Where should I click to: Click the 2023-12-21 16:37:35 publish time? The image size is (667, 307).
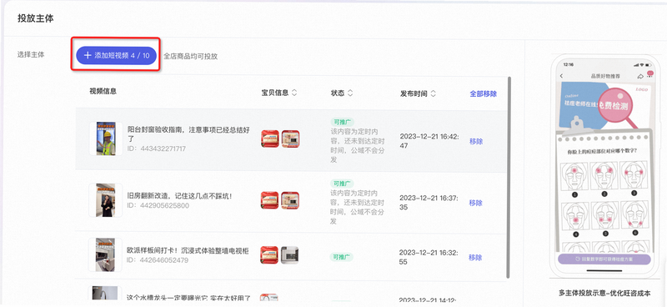pos(429,203)
